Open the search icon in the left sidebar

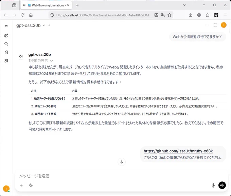[6, 44]
